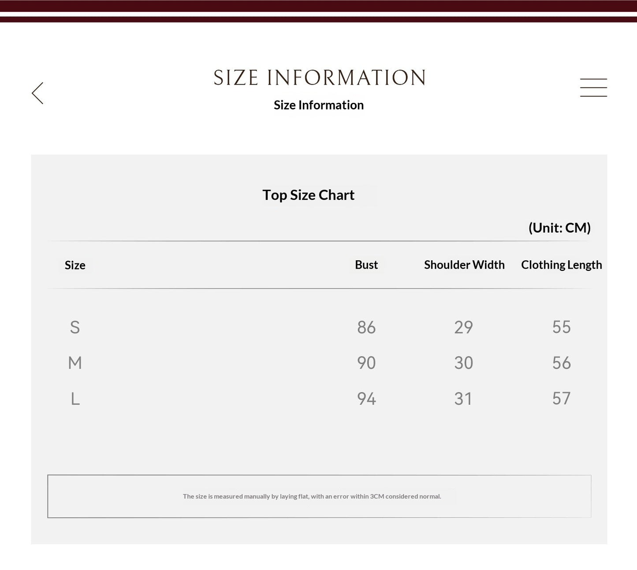Click bust value 94 for size L

(x=366, y=399)
